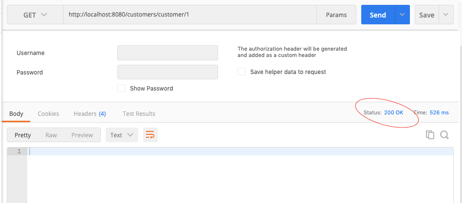The height and width of the screenshot is (203, 462).
Task: Open the GET method dropdown
Action: coord(35,15)
